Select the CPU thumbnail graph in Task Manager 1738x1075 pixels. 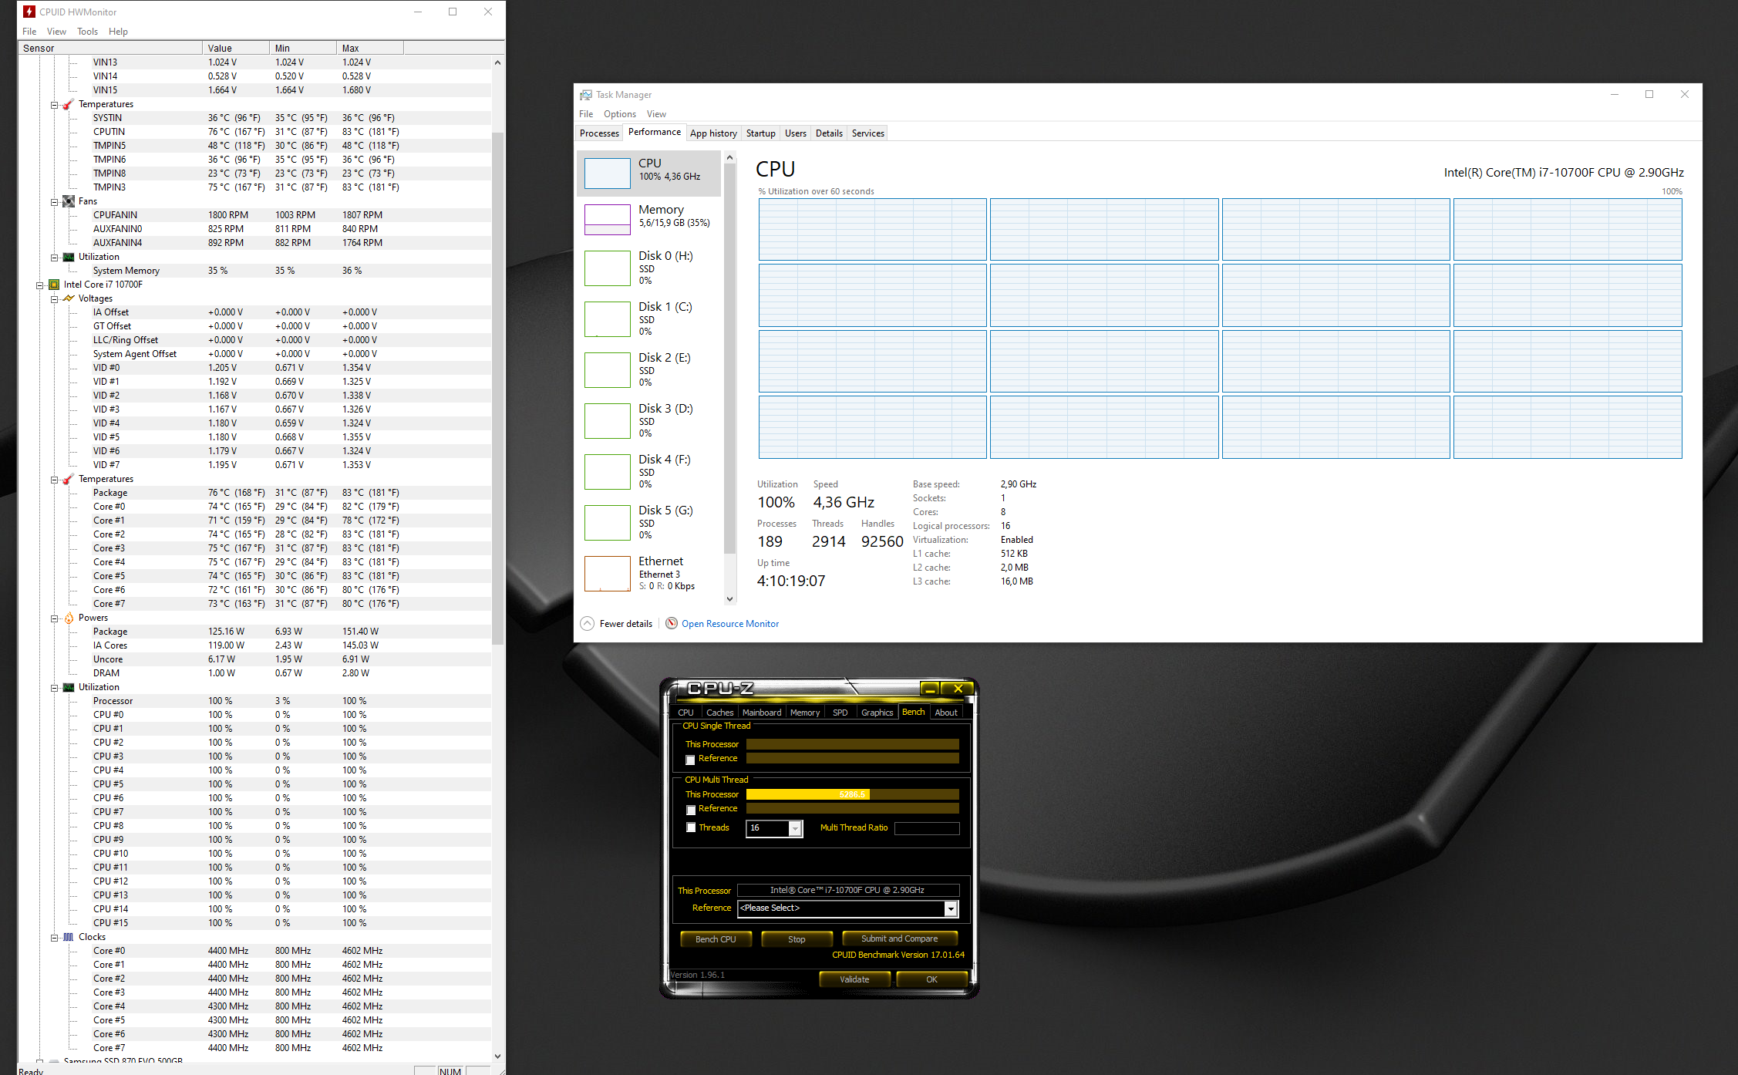[x=607, y=174]
